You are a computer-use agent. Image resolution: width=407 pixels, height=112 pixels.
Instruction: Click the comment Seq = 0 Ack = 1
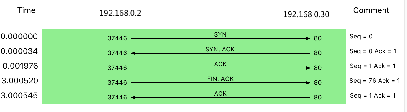pos(373,51)
